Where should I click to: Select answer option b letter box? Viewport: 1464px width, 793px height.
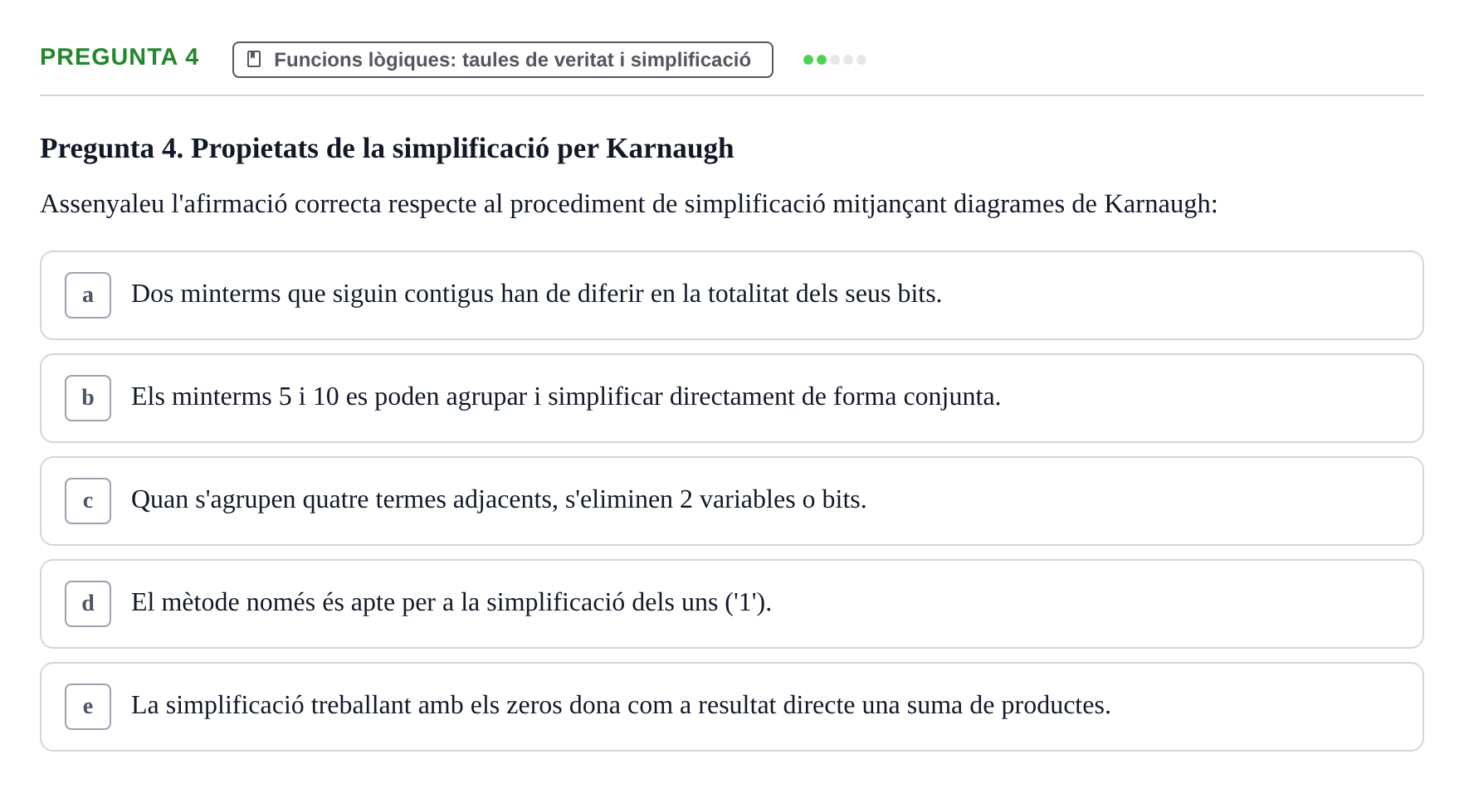pyautogui.click(x=88, y=398)
